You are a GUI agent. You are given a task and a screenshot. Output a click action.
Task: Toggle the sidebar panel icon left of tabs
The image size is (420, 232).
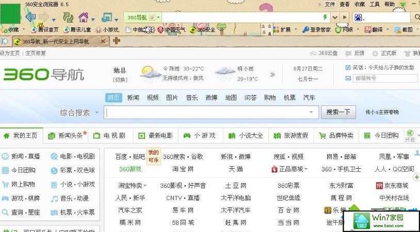pos(4,41)
